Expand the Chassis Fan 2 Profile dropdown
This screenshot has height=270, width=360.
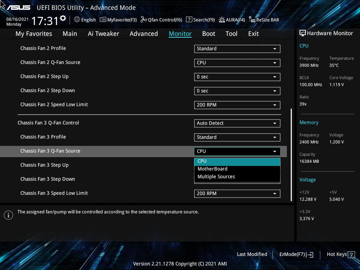(x=237, y=49)
